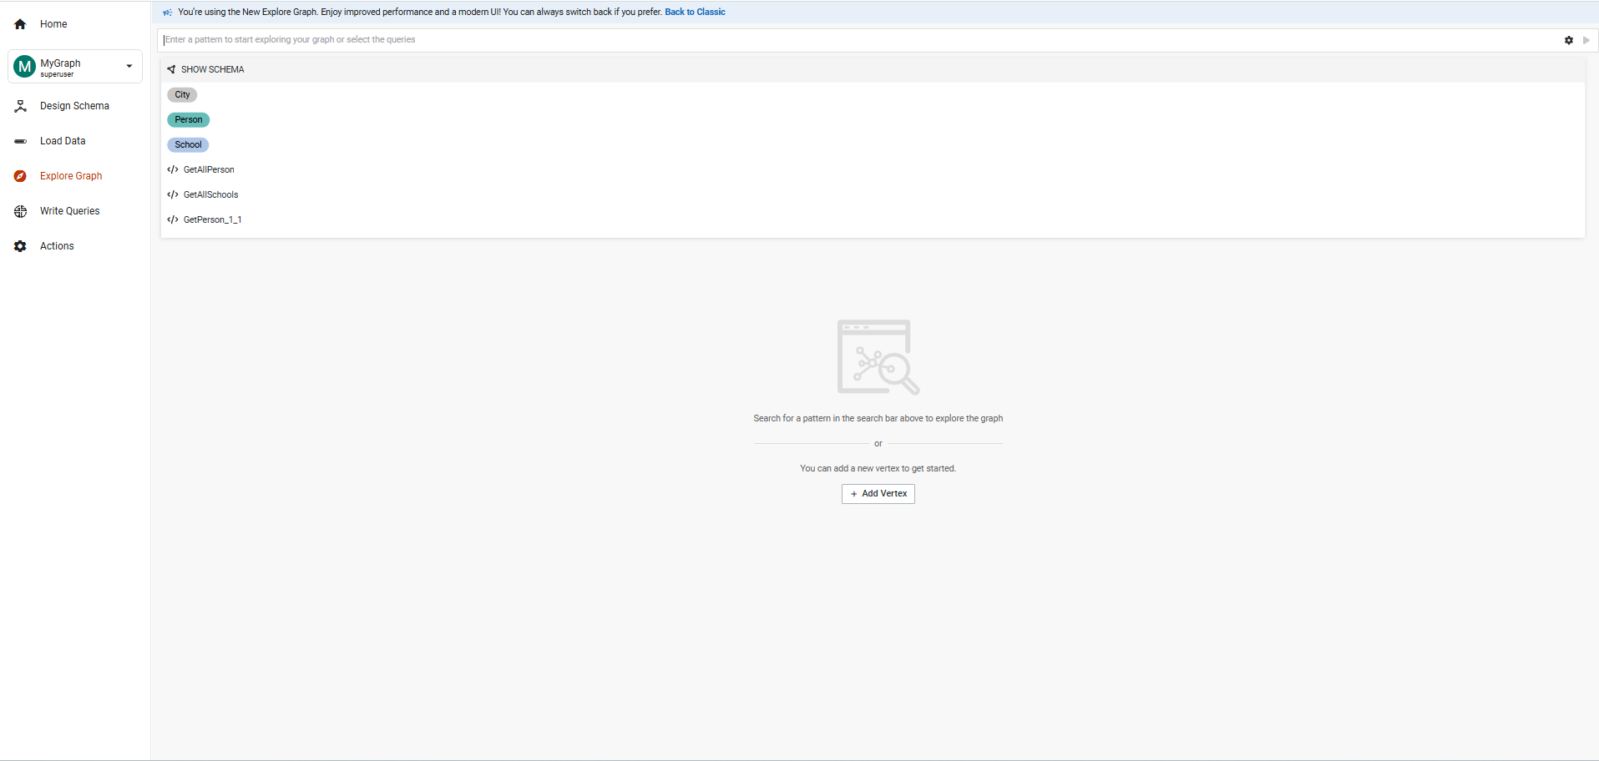
Task: Select the School vertex type chip
Action: point(188,144)
